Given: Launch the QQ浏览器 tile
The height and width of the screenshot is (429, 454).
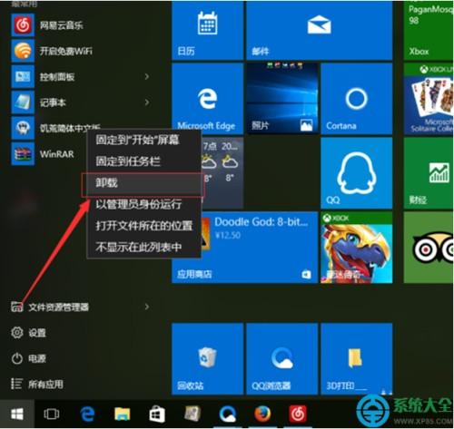Looking at the screenshot, I should [x=282, y=359].
